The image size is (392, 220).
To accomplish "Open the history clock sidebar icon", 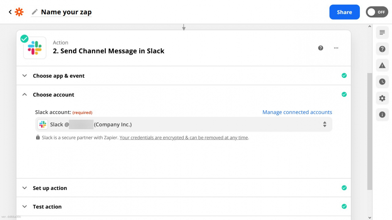I will click(x=382, y=82).
